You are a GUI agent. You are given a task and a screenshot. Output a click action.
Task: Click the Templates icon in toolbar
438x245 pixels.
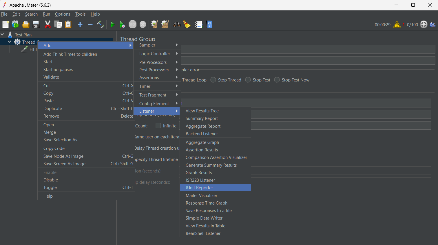tap(15, 25)
